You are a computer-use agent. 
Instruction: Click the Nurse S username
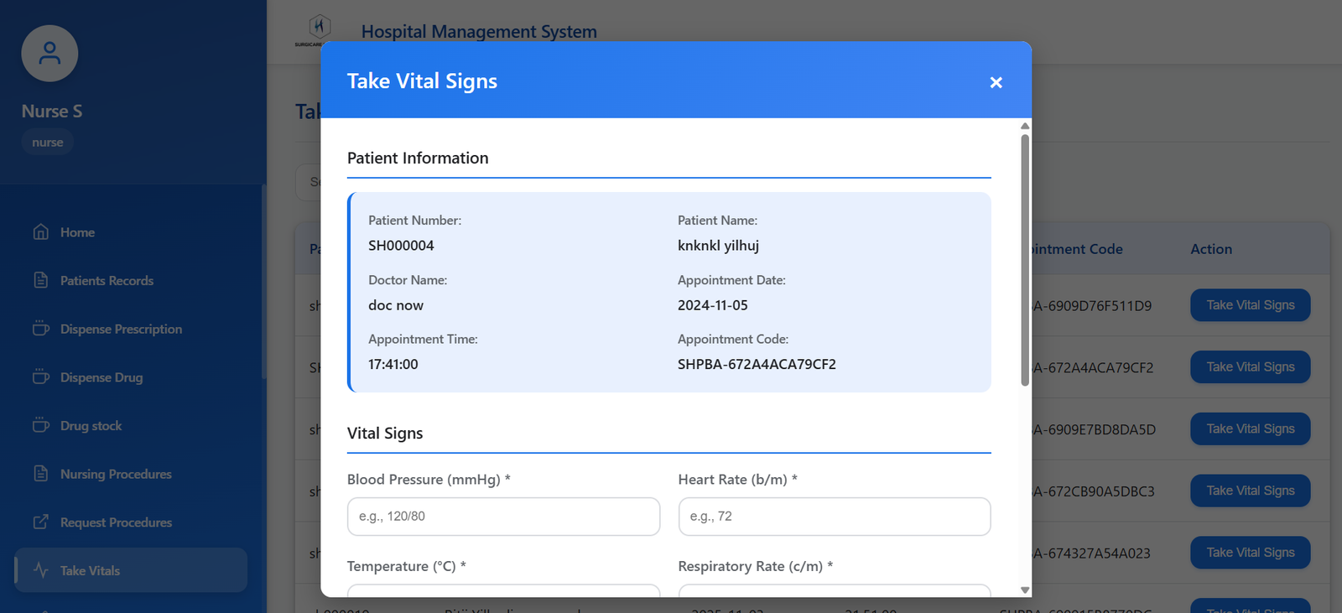[x=52, y=112]
